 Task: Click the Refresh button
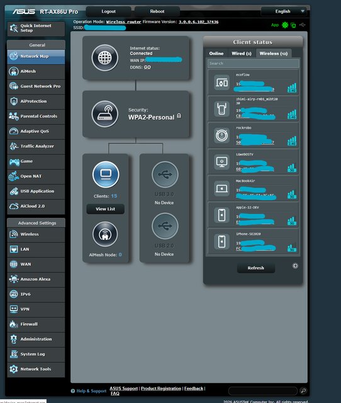click(x=255, y=268)
